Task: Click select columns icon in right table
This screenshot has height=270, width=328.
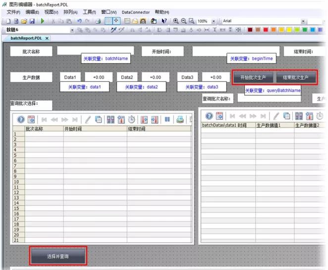Action: [309, 116]
